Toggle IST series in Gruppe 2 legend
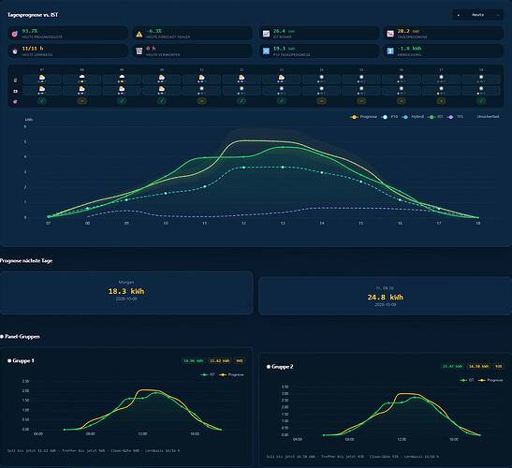The width and height of the screenshot is (512, 468). [x=467, y=380]
